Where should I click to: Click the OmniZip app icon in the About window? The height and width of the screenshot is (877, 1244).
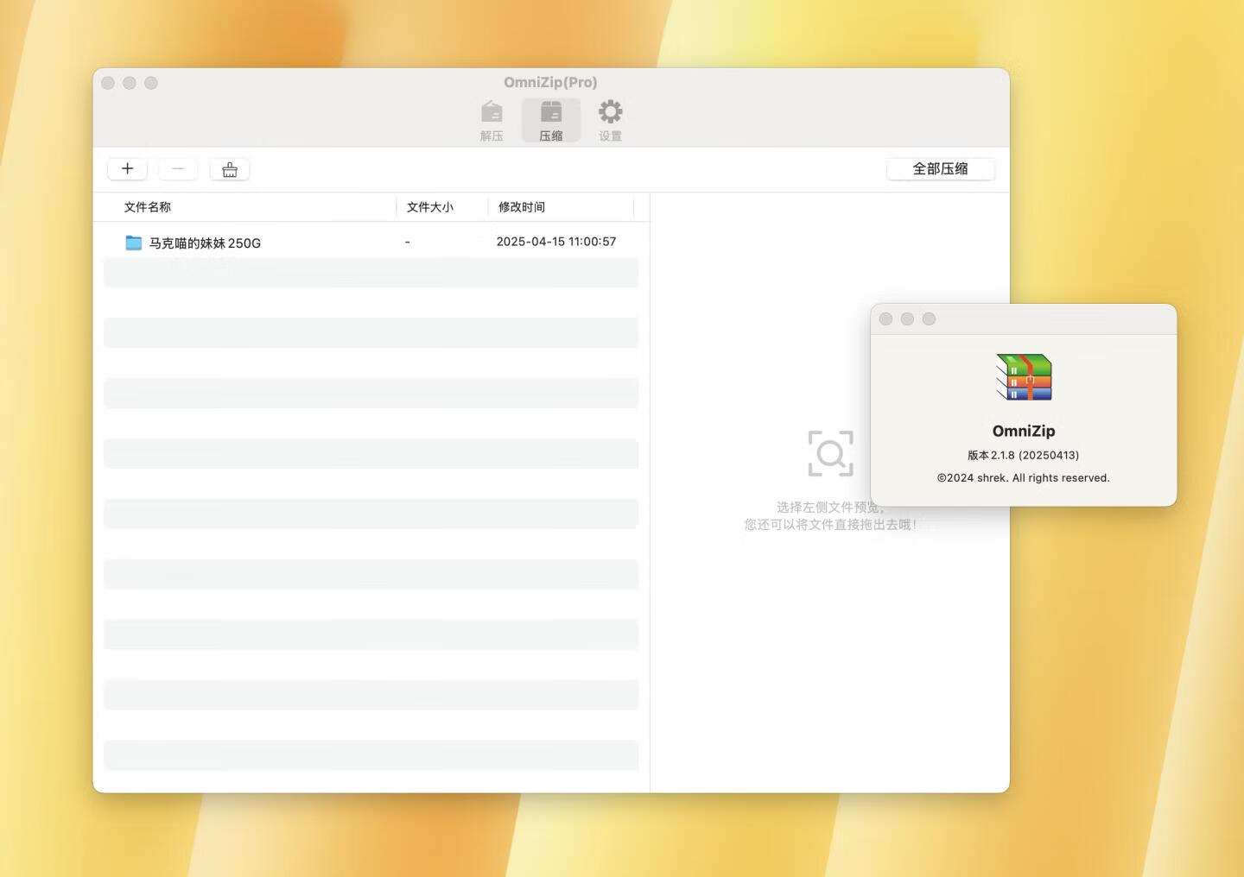[x=1024, y=377]
